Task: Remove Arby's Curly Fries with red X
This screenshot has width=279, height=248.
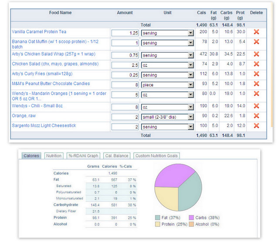Action: coord(256,74)
